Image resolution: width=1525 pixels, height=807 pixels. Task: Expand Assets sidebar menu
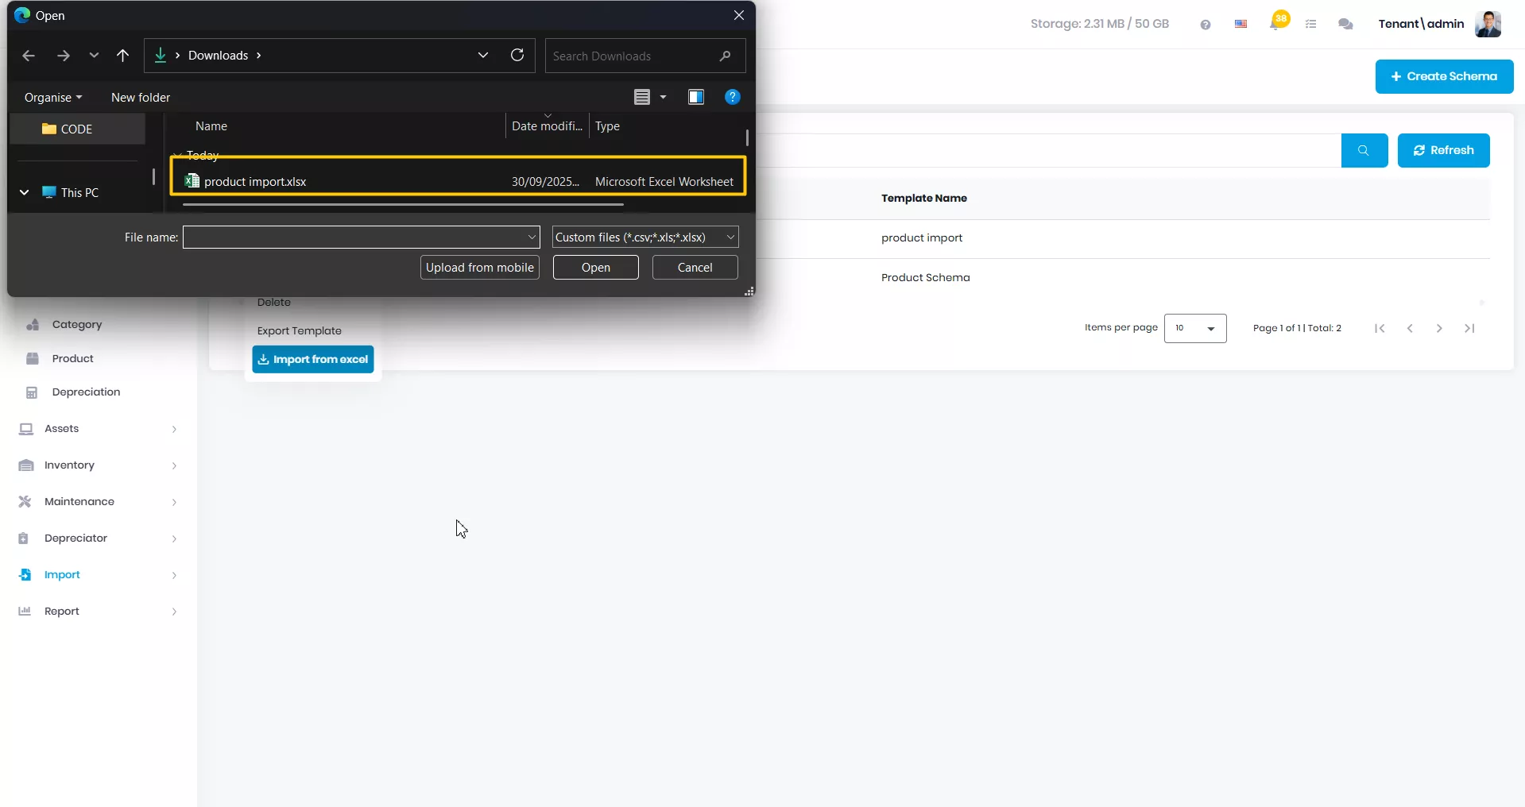point(99,429)
